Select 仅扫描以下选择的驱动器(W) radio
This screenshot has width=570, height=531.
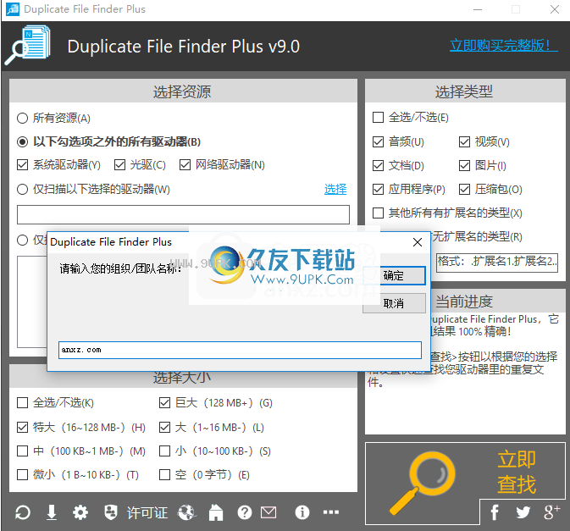[x=23, y=190]
